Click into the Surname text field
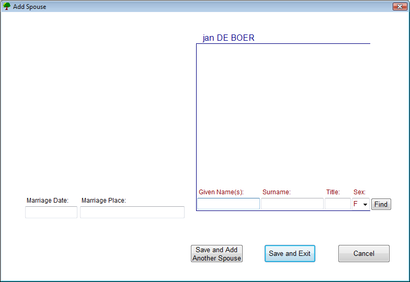The width and height of the screenshot is (410, 282). 292,204
